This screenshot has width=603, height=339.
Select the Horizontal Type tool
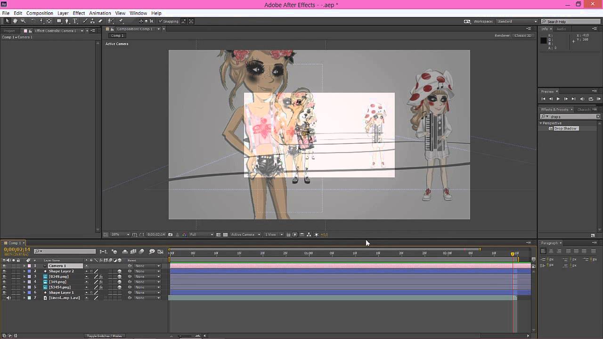(x=75, y=21)
